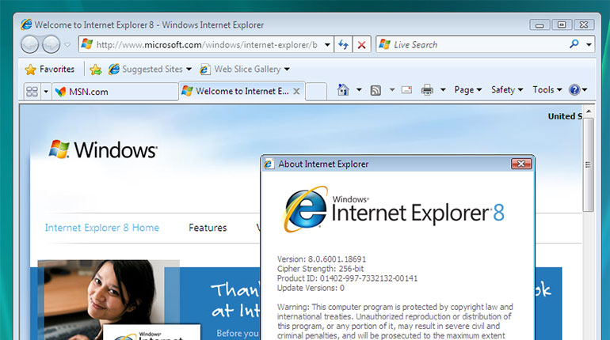
Task: Click the Forward navigation button
Action: (x=51, y=44)
